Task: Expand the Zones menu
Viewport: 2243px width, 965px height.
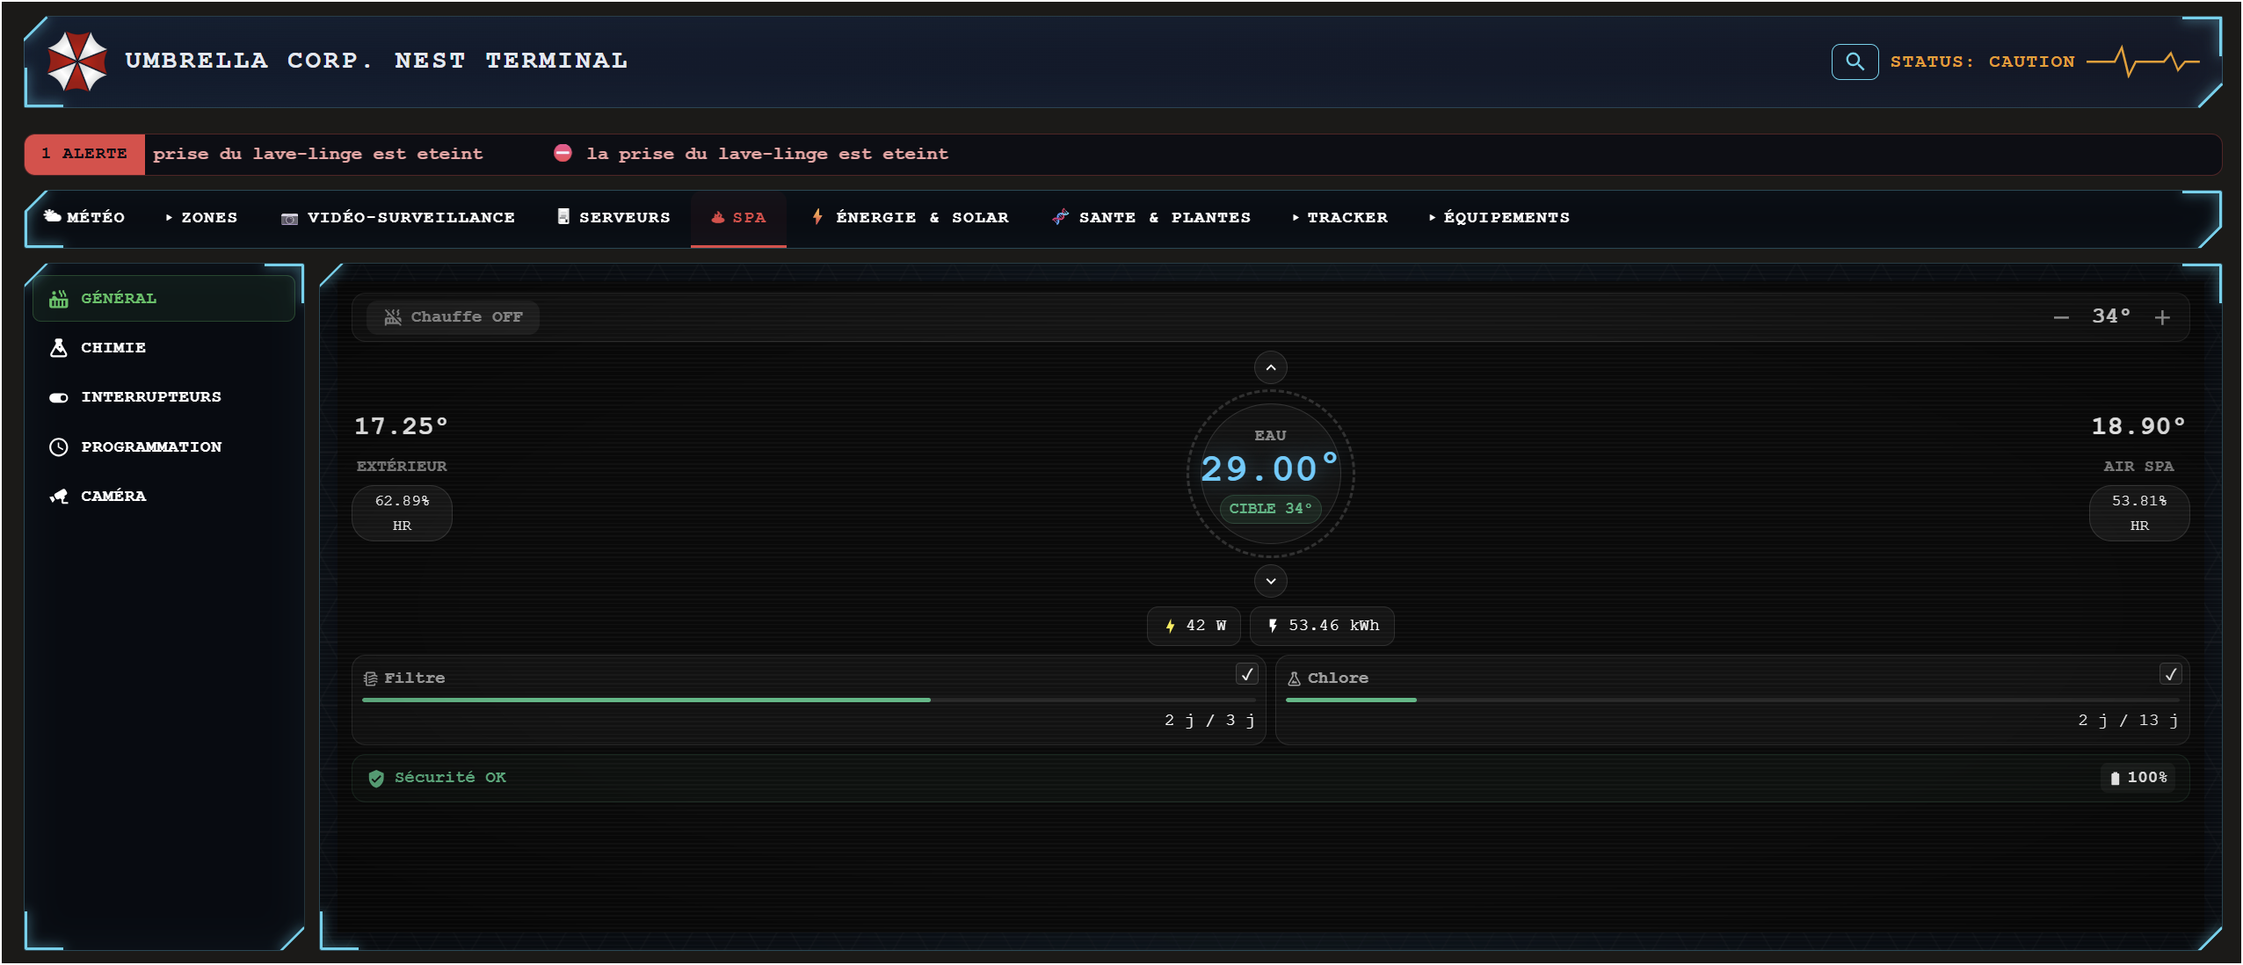Action: click(x=201, y=217)
